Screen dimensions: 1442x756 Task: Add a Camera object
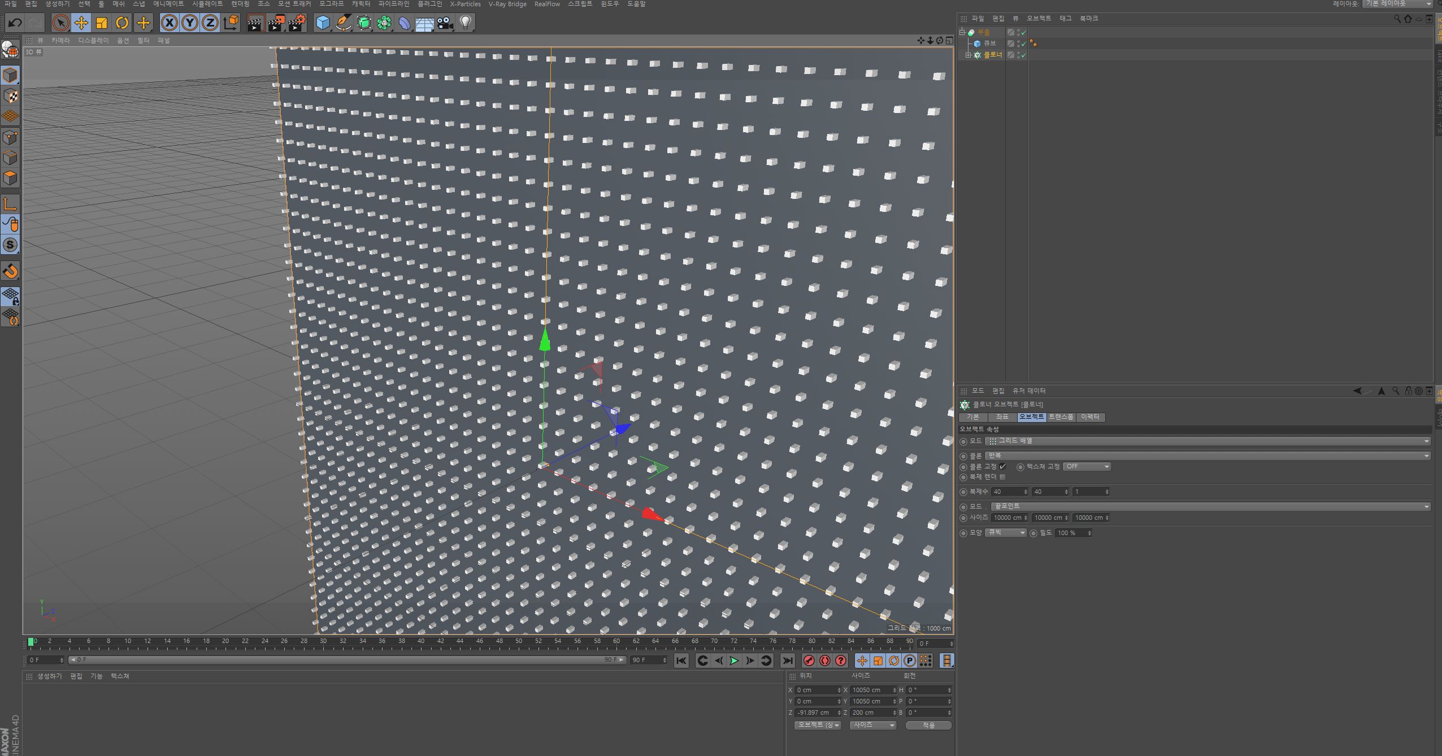click(x=445, y=23)
